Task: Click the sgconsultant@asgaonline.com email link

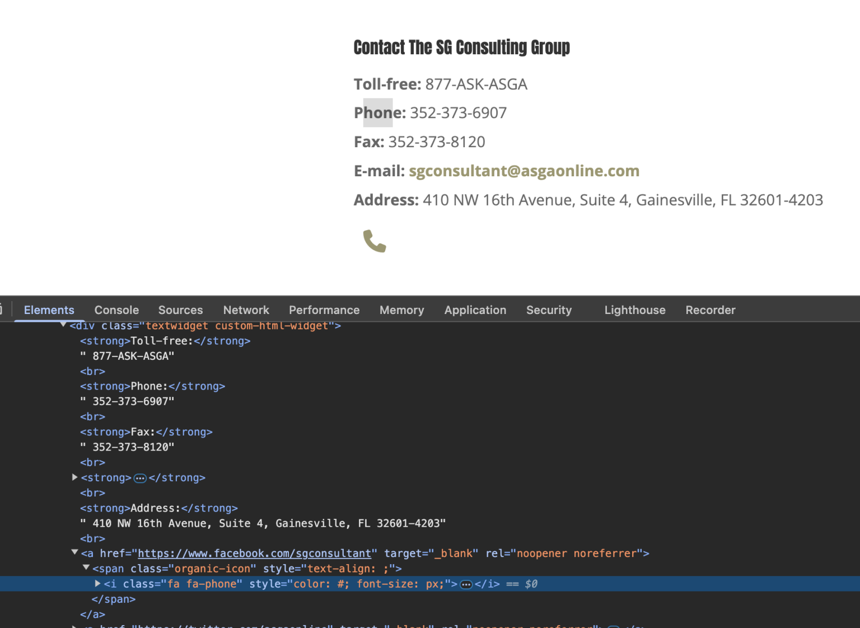Action: (524, 171)
